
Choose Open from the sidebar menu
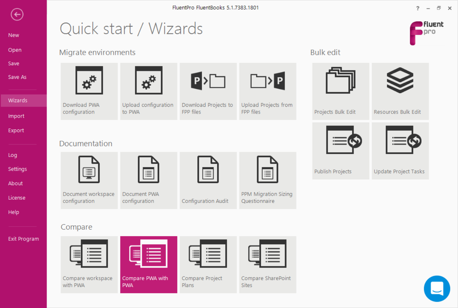(x=15, y=50)
